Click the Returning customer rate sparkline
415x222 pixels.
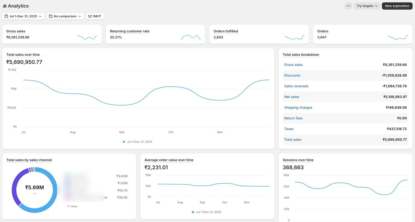(191, 37)
